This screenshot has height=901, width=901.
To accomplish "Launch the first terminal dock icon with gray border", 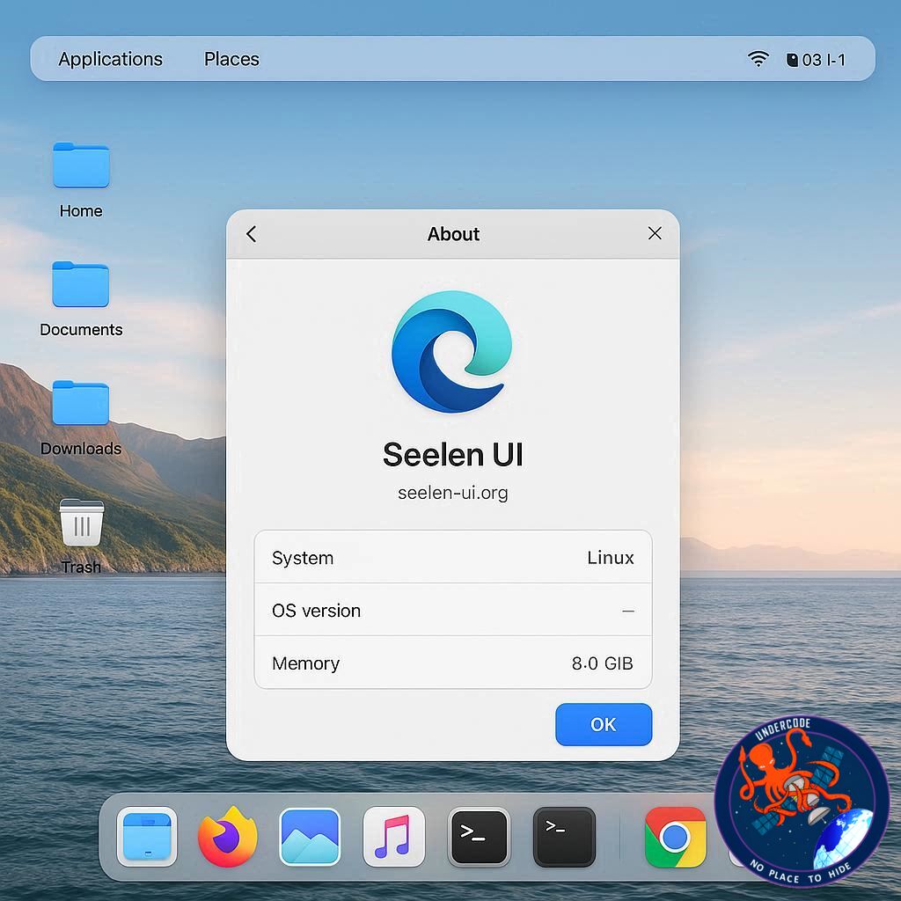I will pos(479,837).
